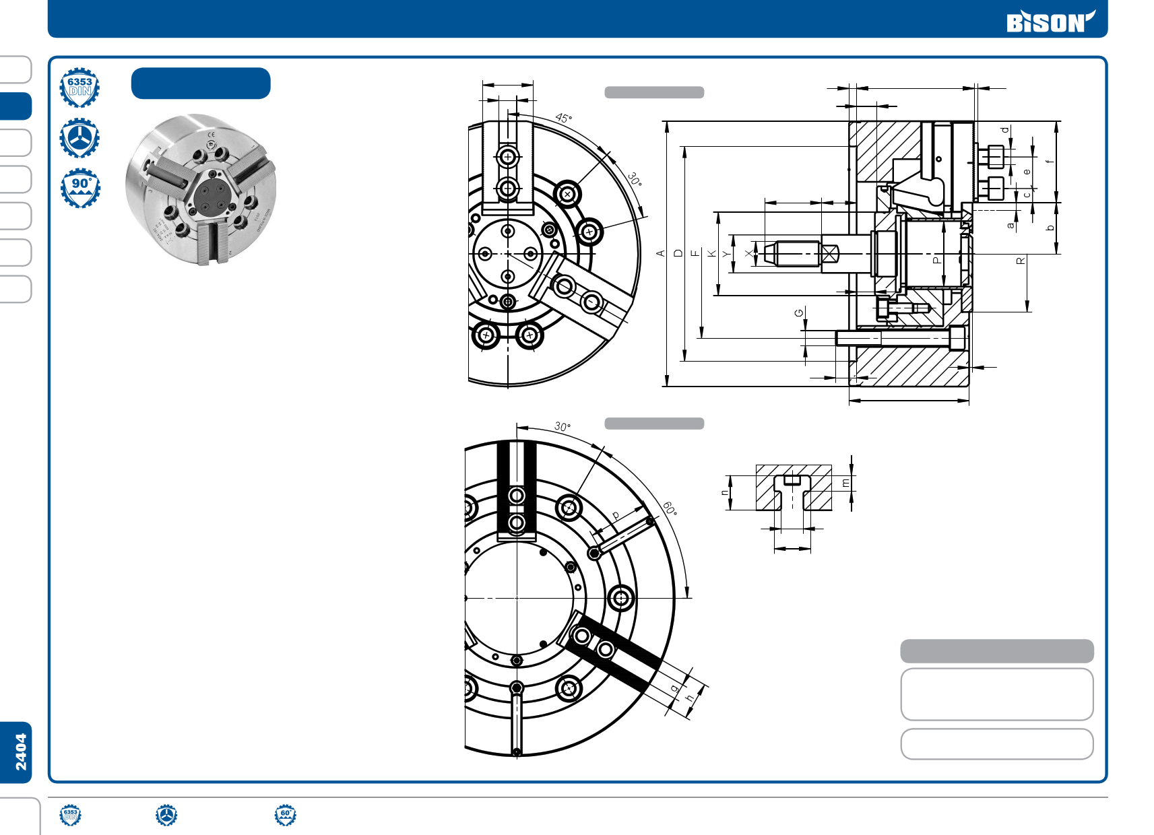Click the blue title pill above the chuck photo
Viewport: 1154px width, 835px height.
pos(201,83)
